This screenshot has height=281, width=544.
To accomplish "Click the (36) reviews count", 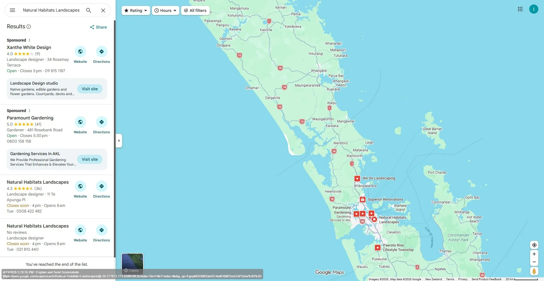I will 38,188.
